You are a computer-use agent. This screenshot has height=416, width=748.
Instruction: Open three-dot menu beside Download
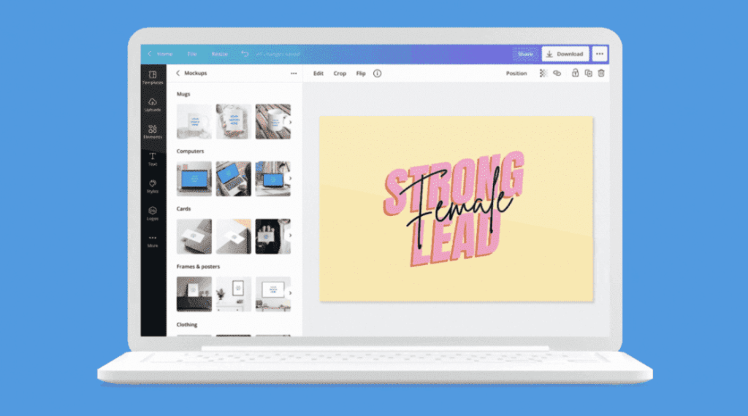(600, 54)
